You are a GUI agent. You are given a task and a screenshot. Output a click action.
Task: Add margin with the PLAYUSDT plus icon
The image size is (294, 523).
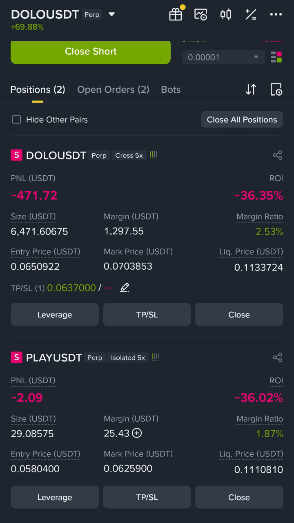tap(137, 433)
